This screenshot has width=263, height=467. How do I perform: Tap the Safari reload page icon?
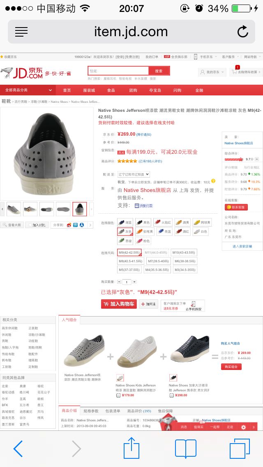[x=243, y=32]
